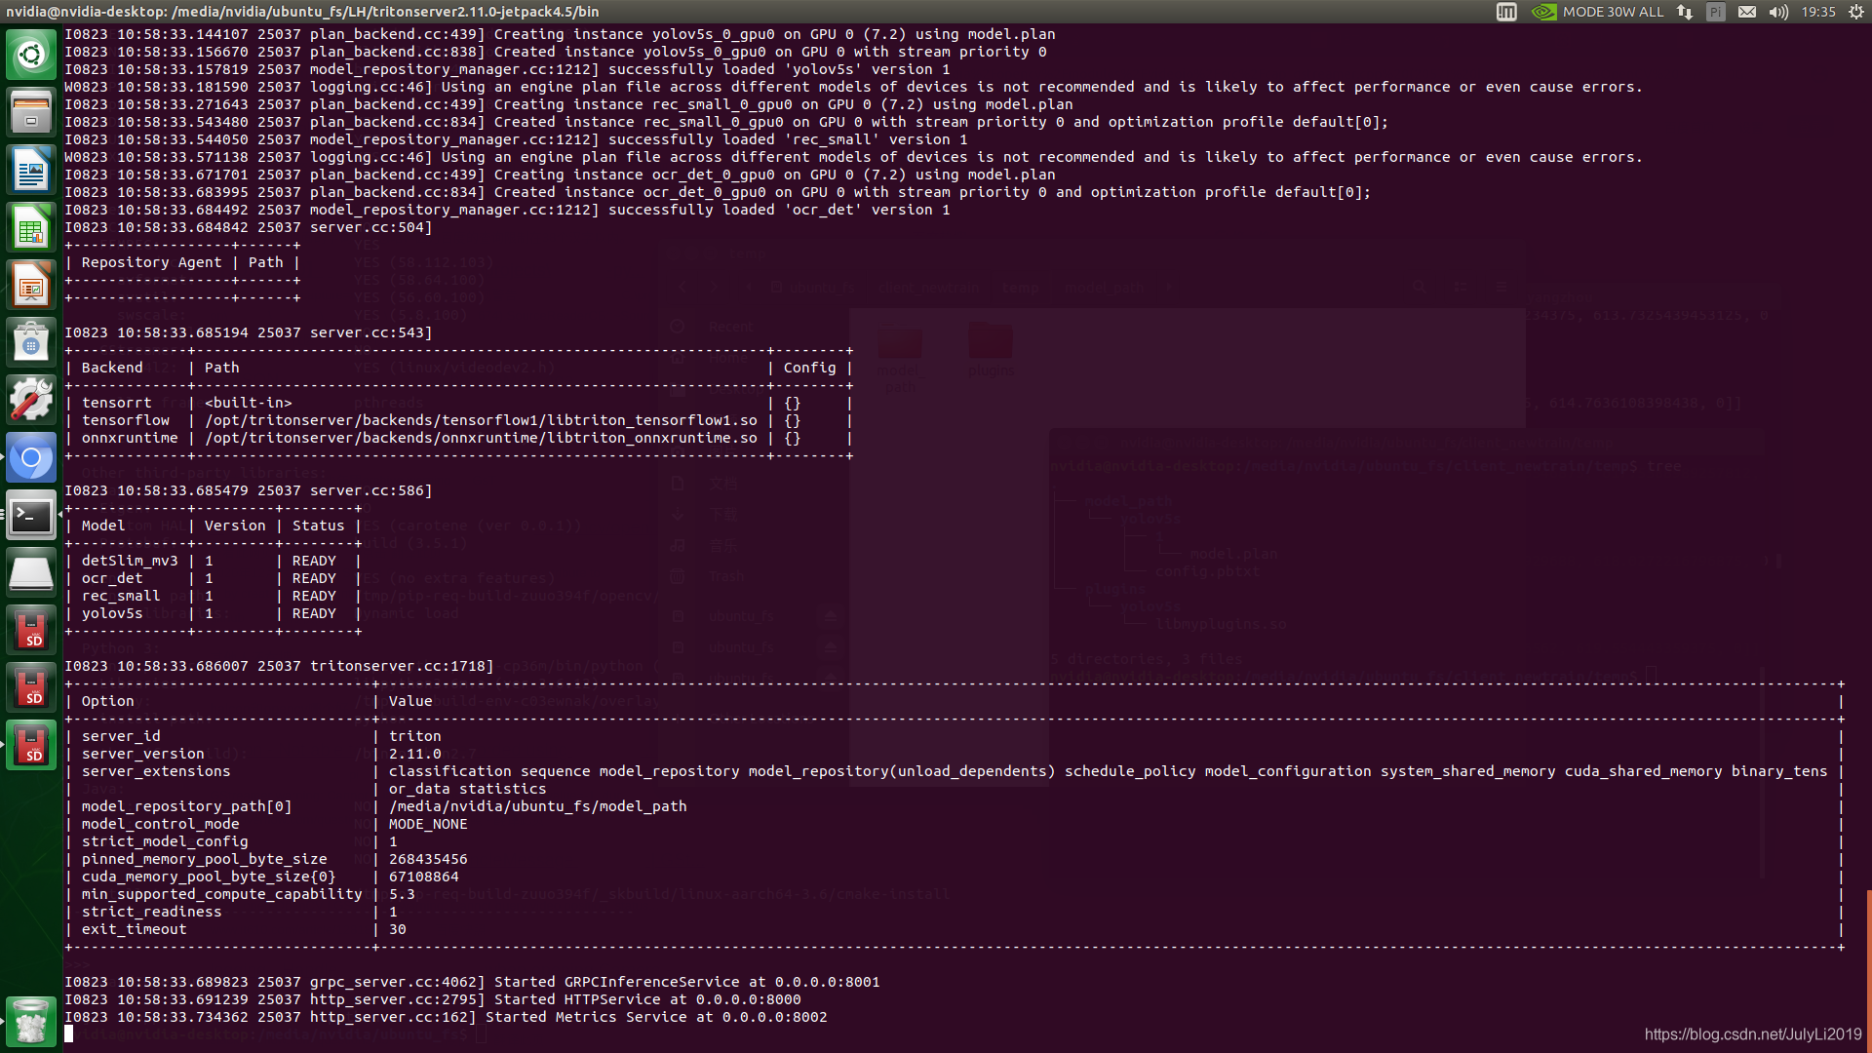Open System Settings wrench-and-gear dock icon
This screenshot has width=1872, height=1053.
(31, 400)
